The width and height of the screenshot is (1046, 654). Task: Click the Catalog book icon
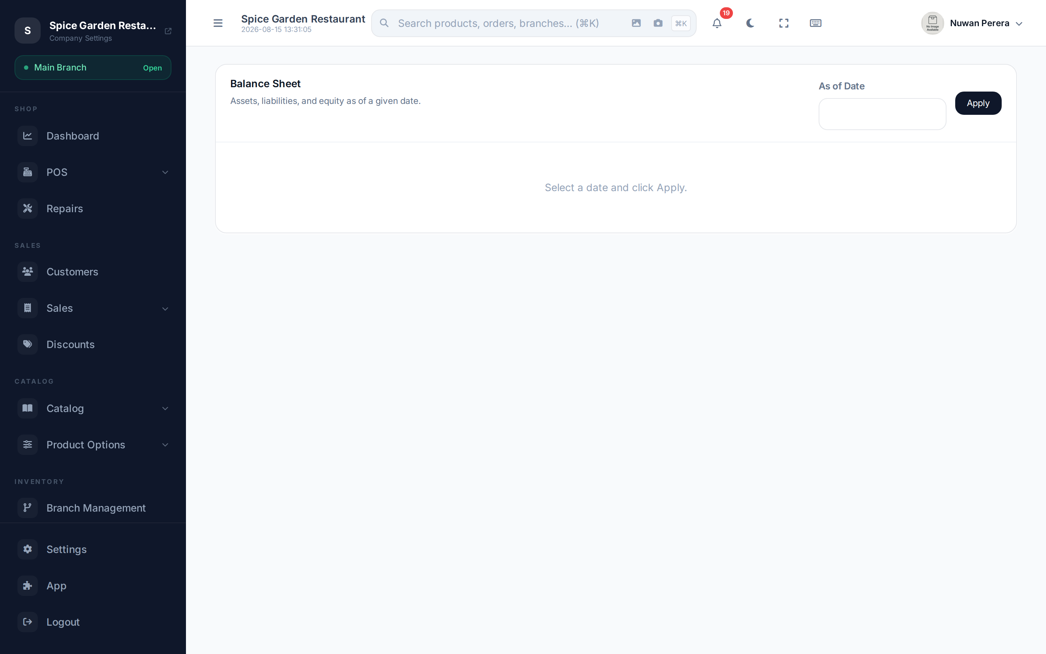(x=28, y=408)
